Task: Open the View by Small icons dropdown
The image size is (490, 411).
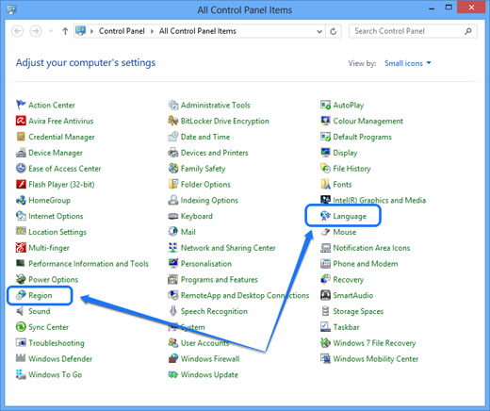Action: click(408, 63)
